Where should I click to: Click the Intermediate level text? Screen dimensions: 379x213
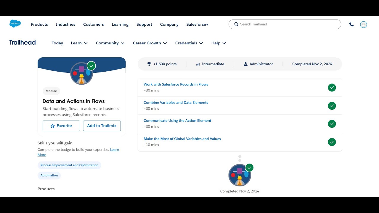213,64
